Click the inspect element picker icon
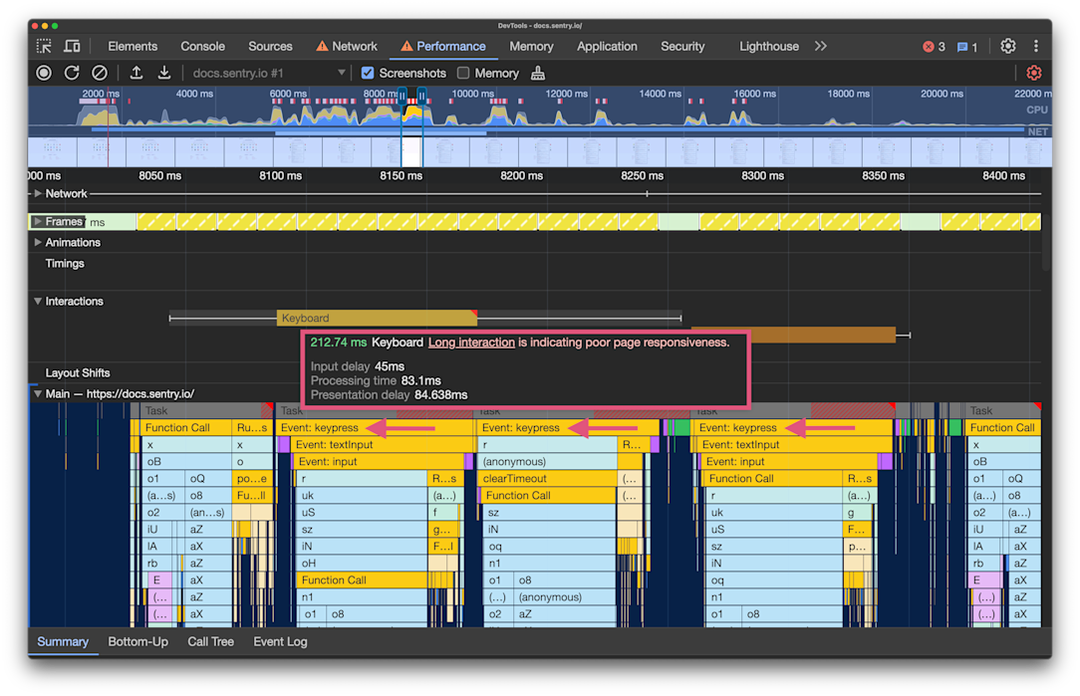This screenshot has width=1080, height=696. 44,46
